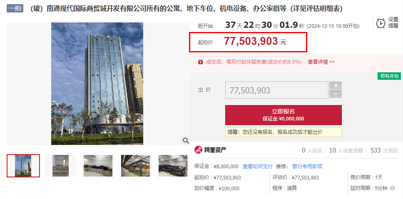403x199 pixels.
Task: Select the underground parking thumbnail
Action: tap(135, 166)
